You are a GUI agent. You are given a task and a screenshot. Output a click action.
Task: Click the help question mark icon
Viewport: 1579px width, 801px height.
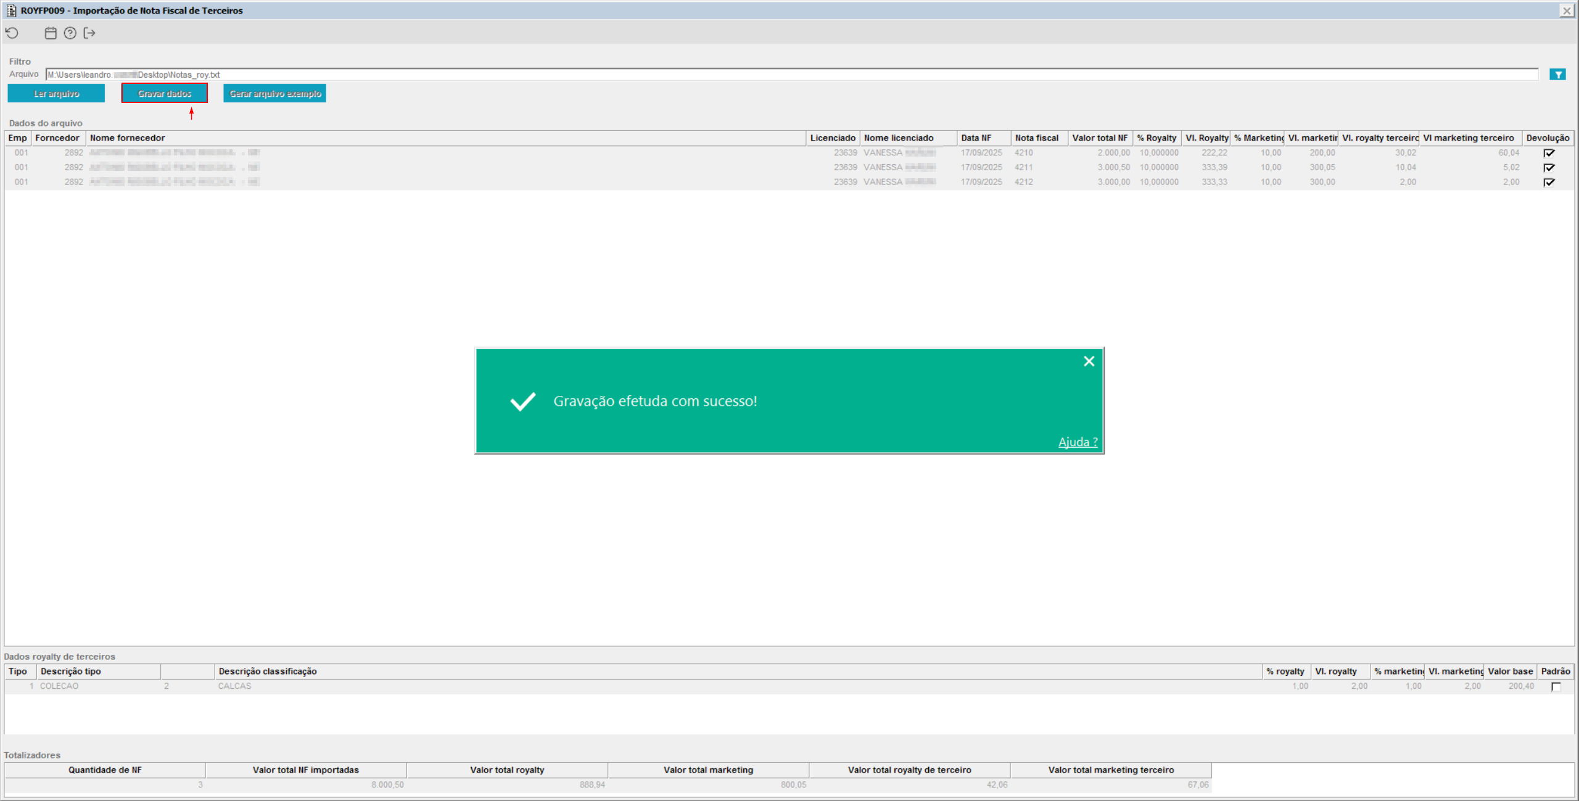point(70,33)
